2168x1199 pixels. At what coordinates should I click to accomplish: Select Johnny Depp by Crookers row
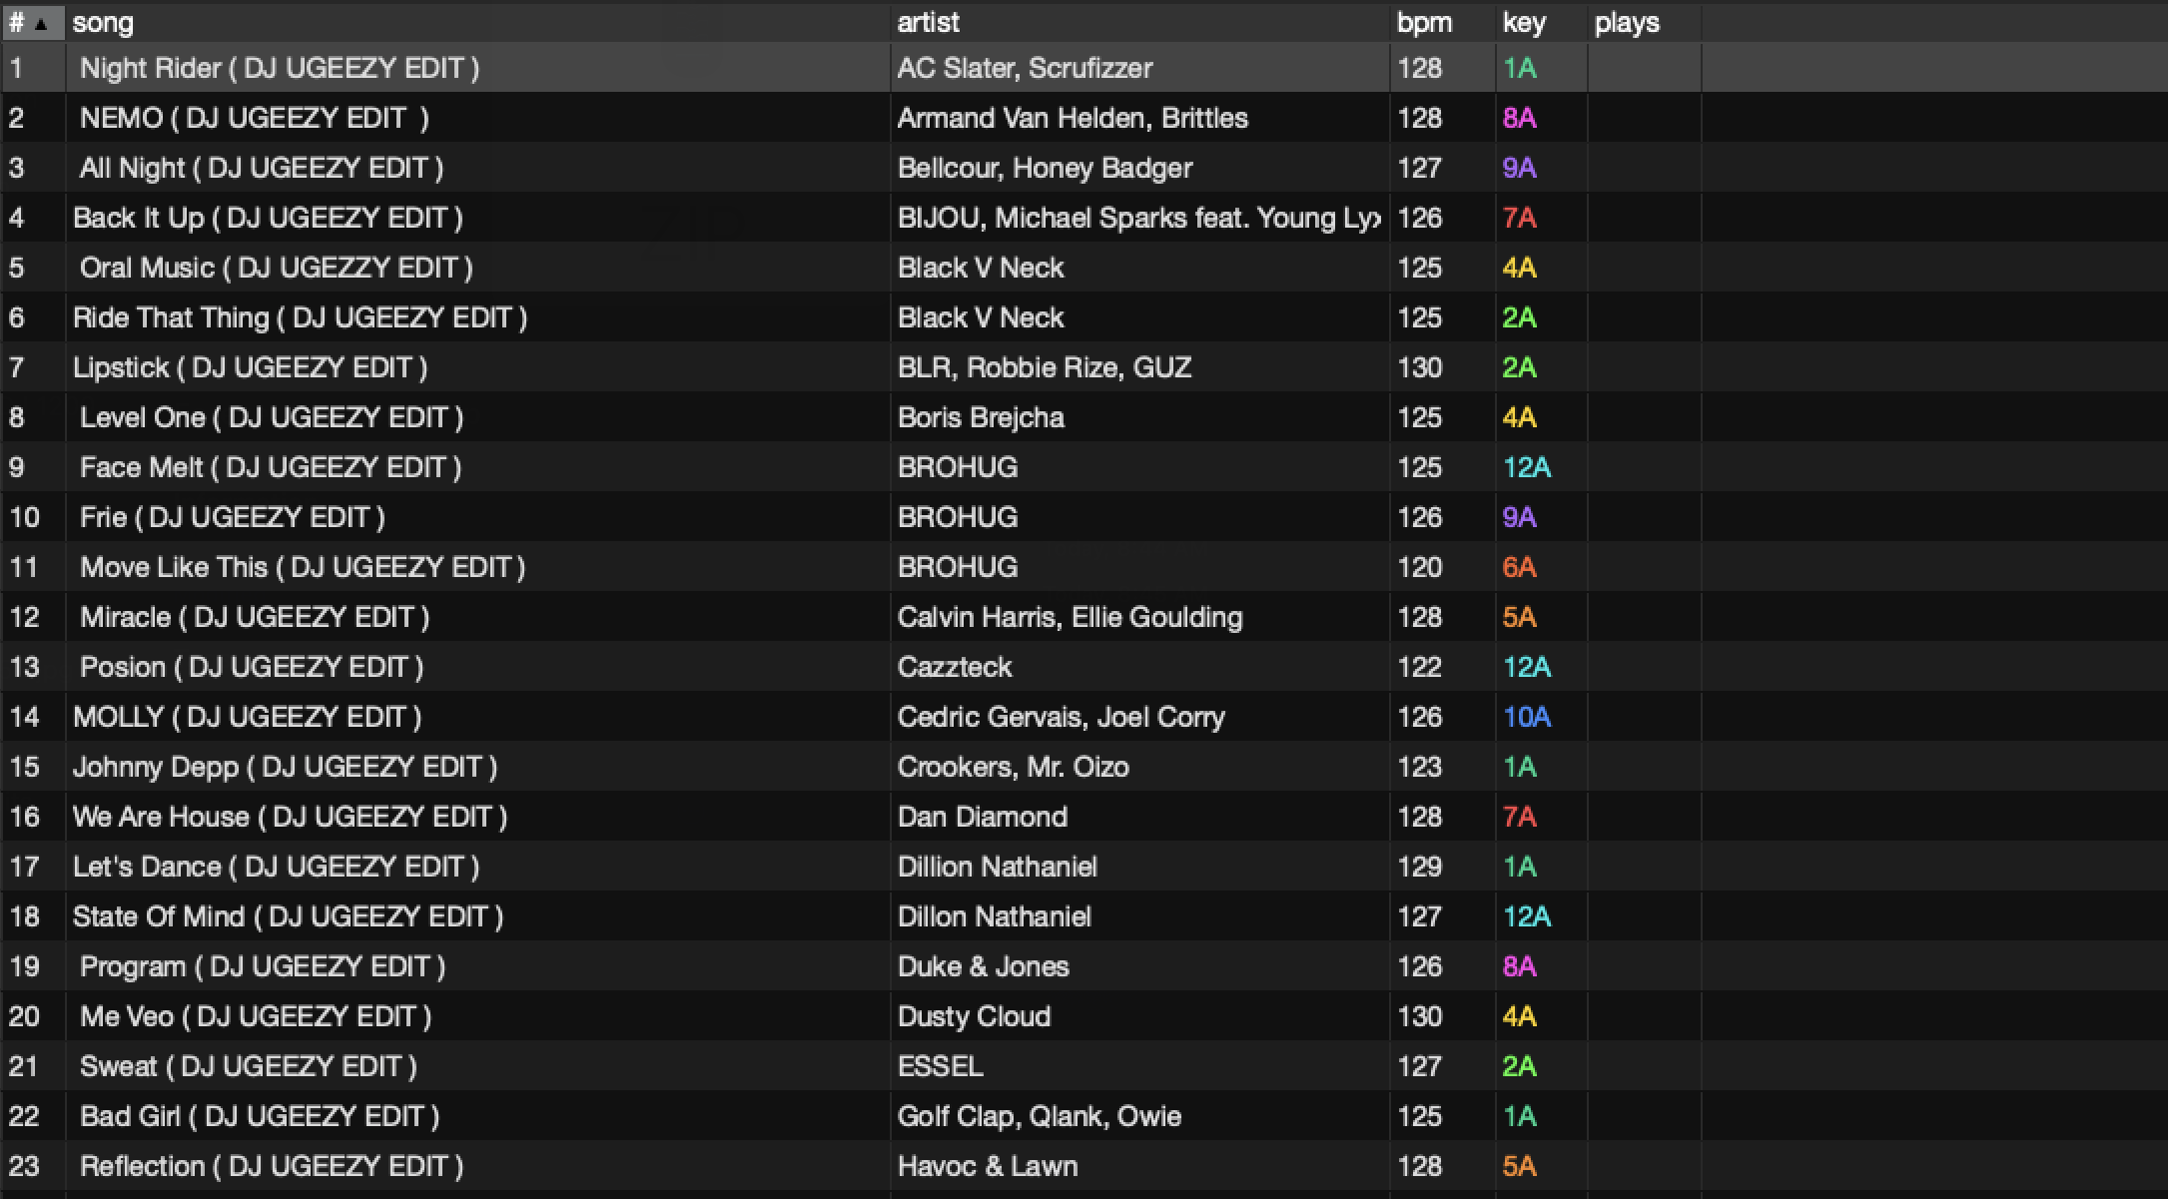pyautogui.click(x=285, y=767)
